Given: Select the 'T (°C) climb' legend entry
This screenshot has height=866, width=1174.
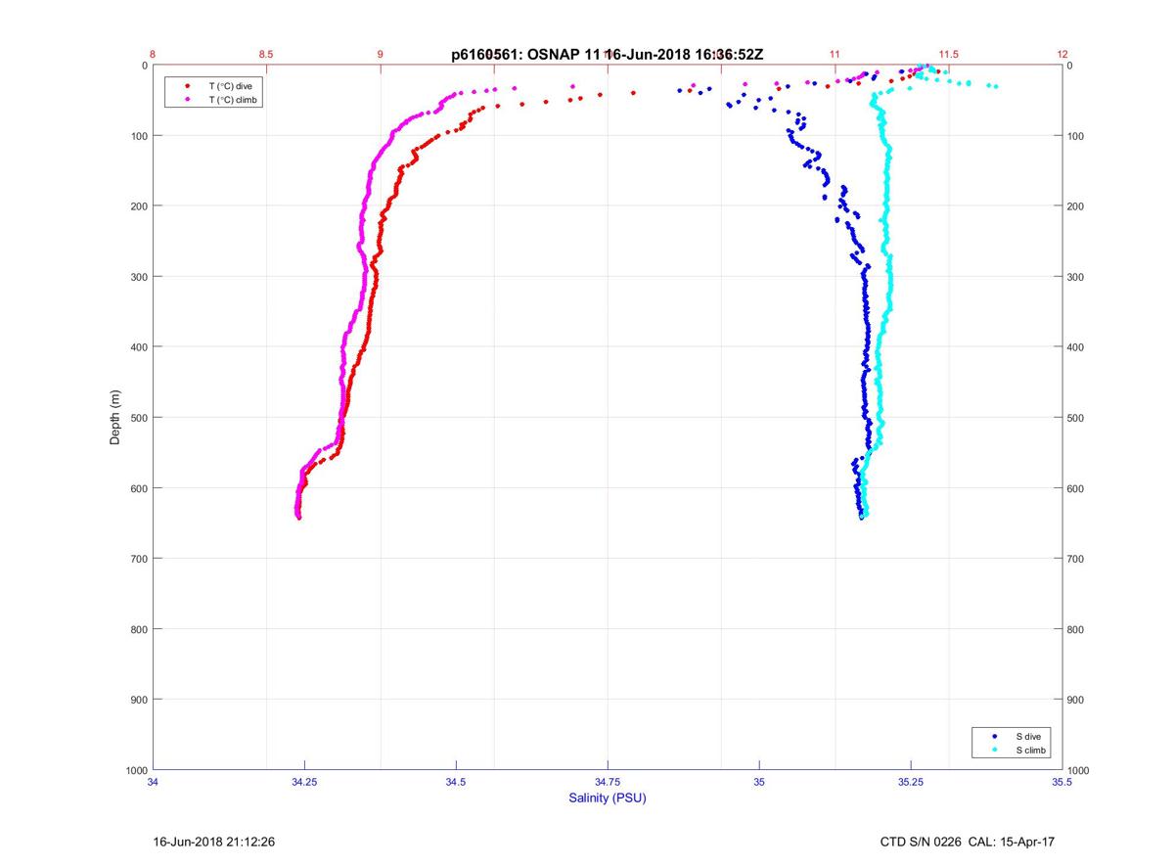Looking at the screenshot, I should (x=233, y=99).
